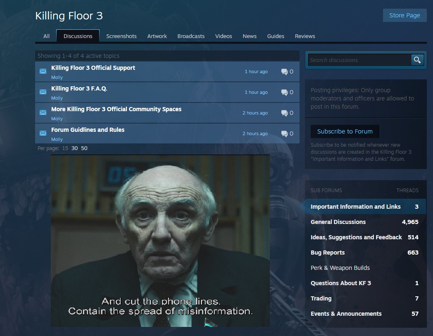Click the Store Page button
Viewport: 433px width, 336px height.
tap(404, 15)
